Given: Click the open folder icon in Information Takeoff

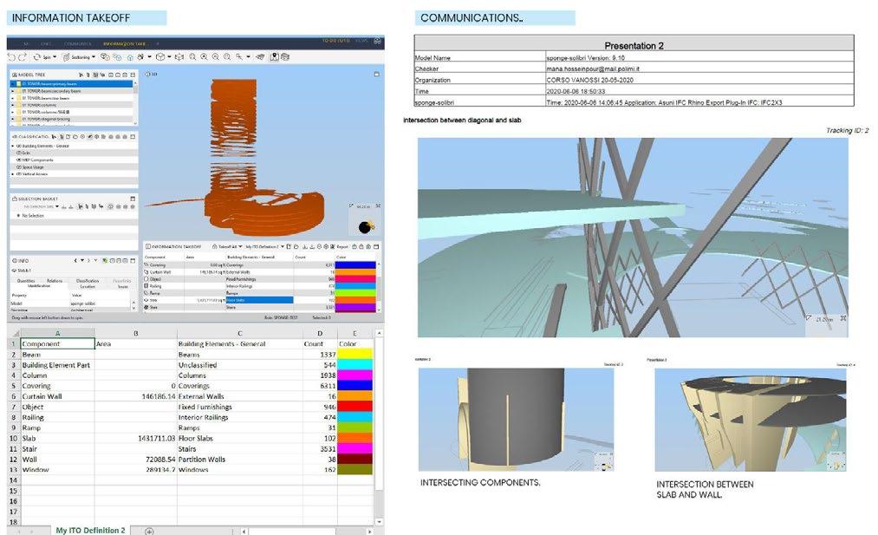Looking at the screenshot, I should click(x=296, y=246).
